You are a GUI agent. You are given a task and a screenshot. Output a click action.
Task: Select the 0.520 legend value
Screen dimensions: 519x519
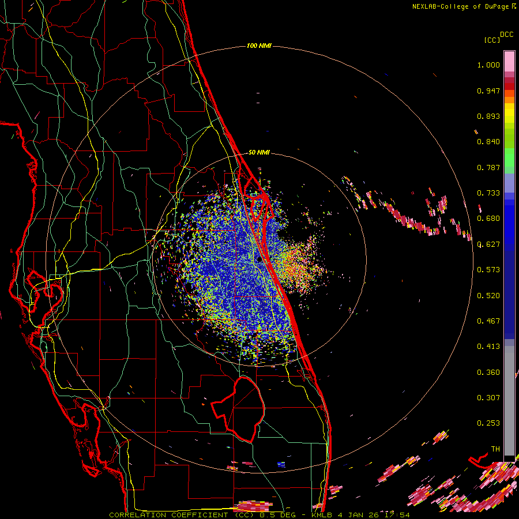coord(488,296)
